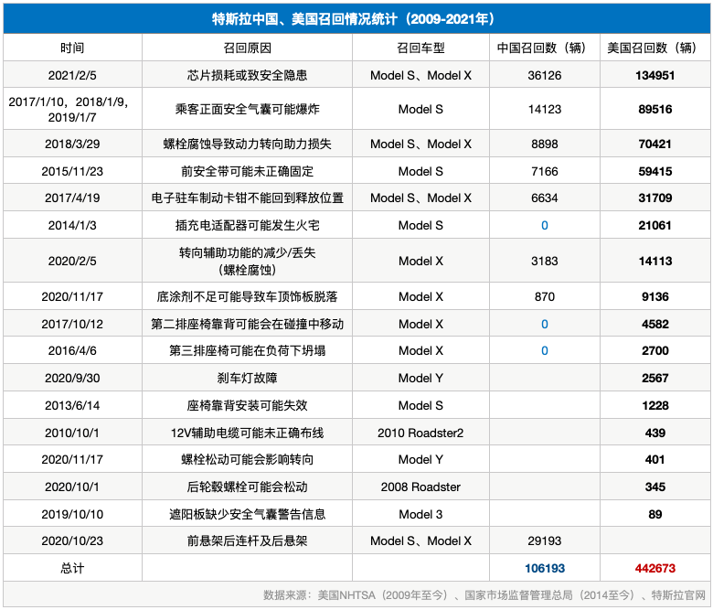Click the reason 遮阳板缺少安全气囊警告信息
The height and width of the screenshot is (610, 713).
point(247,514)
